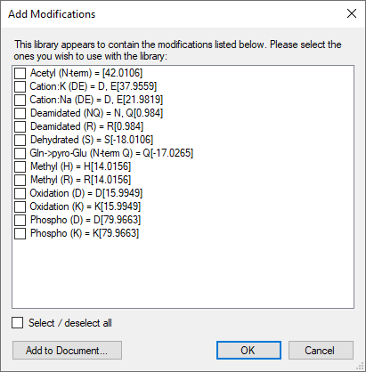366x372 pixels.
Task: Select the Deamidated (NQ) modification checkbox
Action: coord(20,113)
